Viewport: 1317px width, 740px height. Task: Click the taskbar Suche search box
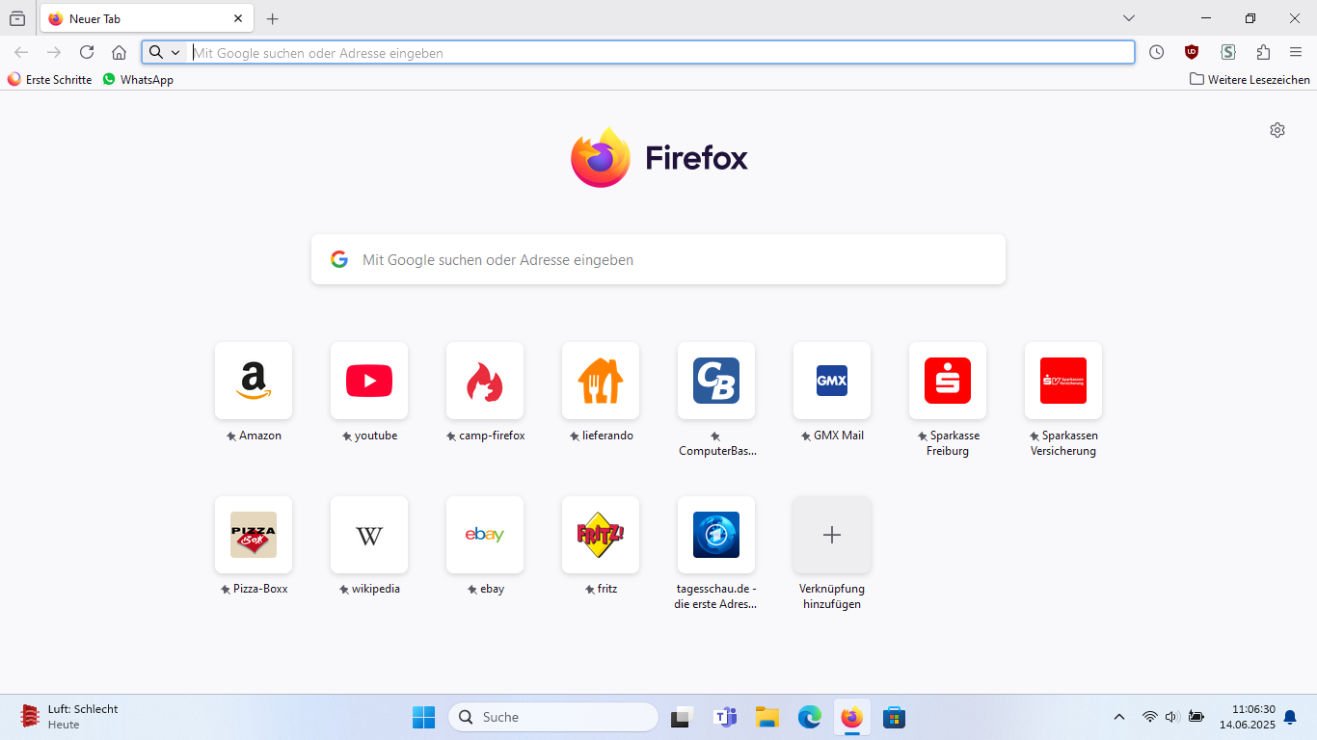tap(553, 717)
